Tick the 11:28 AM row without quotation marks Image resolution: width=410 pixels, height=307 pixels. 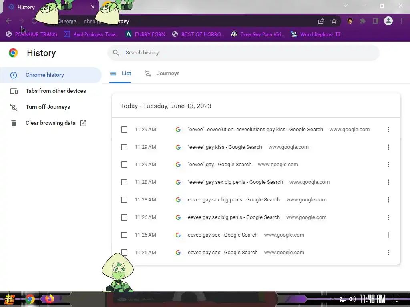[124, 200]
